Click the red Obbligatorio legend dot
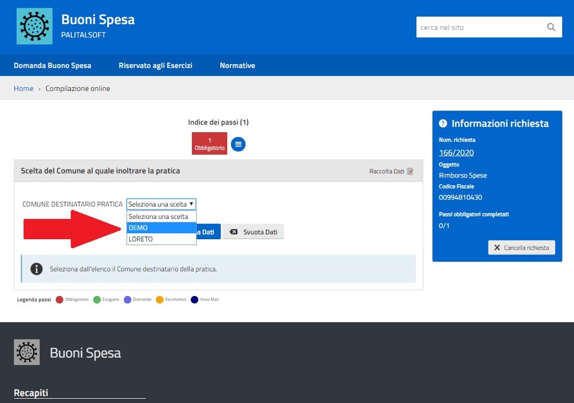This screenshot has width=574, height=403. click(x=59, y=300)
